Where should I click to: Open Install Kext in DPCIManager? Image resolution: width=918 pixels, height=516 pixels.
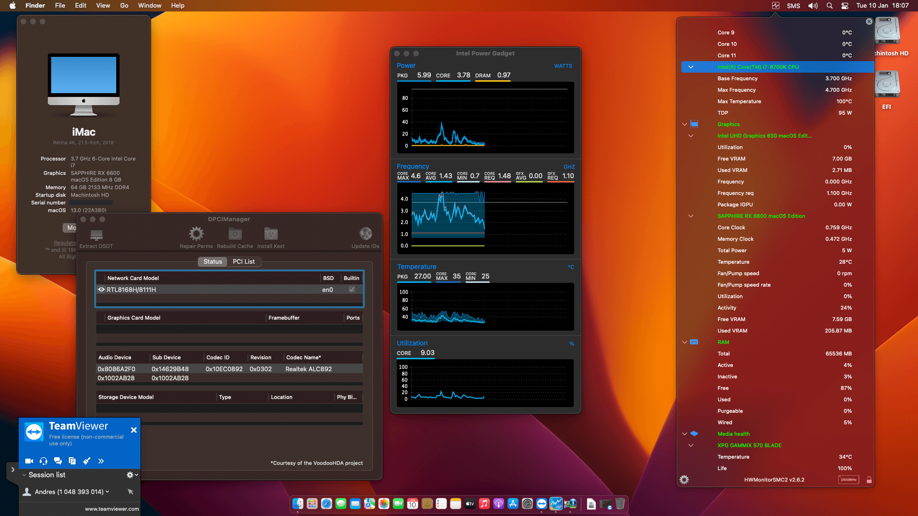point(271,234)
